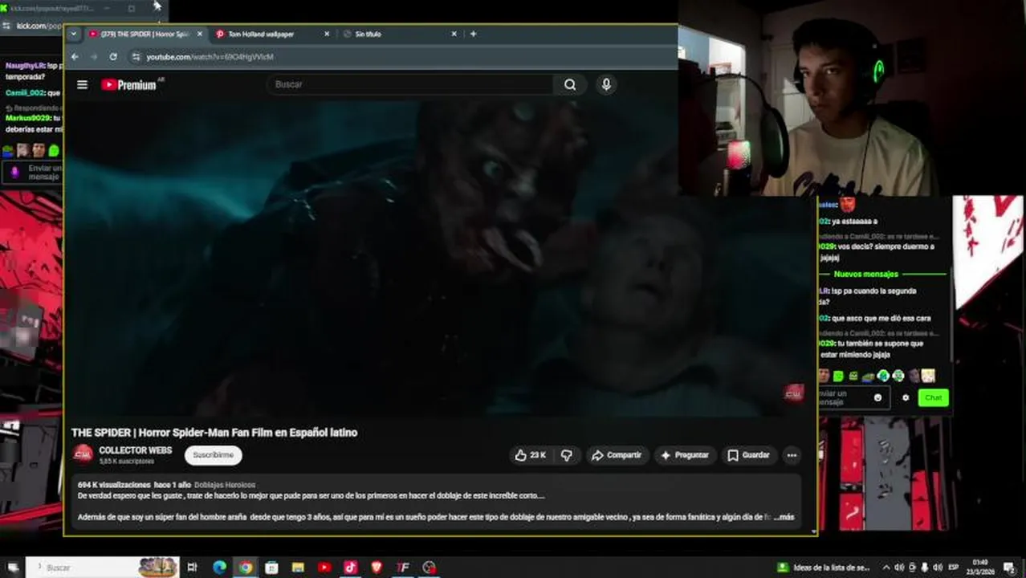Open the TF app icon on taskbar
1026x578 pixels.
403,568
